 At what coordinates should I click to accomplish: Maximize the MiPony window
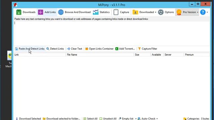coord(198,4)
